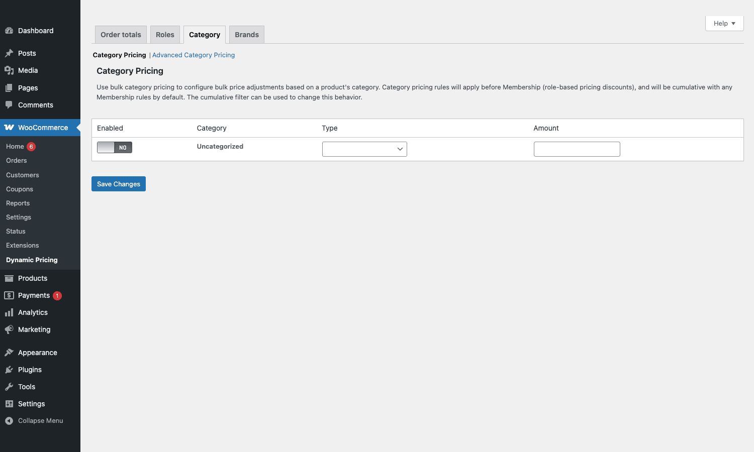Select the Category Pricing sub-section link
The image size is (754, 452).
pyautogui.click(x=120, y=55)
